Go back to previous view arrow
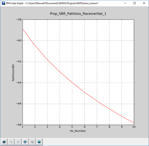 tap(11, 142)
